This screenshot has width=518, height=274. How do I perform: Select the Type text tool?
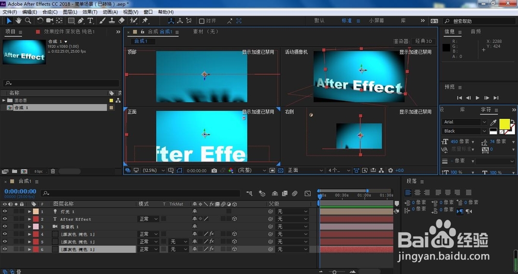(x=90, y=21)
